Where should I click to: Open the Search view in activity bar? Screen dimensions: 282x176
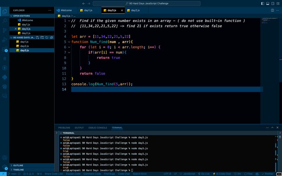(x=5, y=21)
